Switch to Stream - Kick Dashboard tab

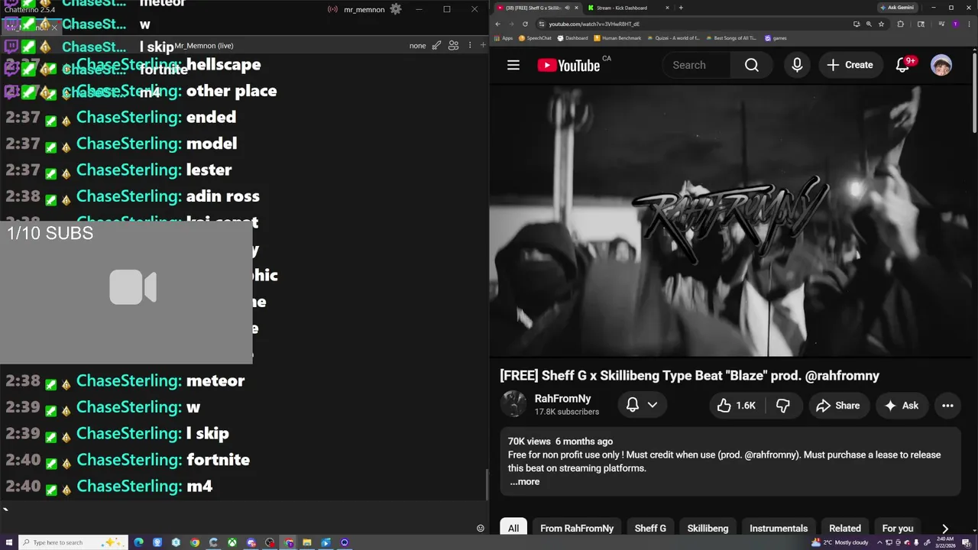point(630,8)
